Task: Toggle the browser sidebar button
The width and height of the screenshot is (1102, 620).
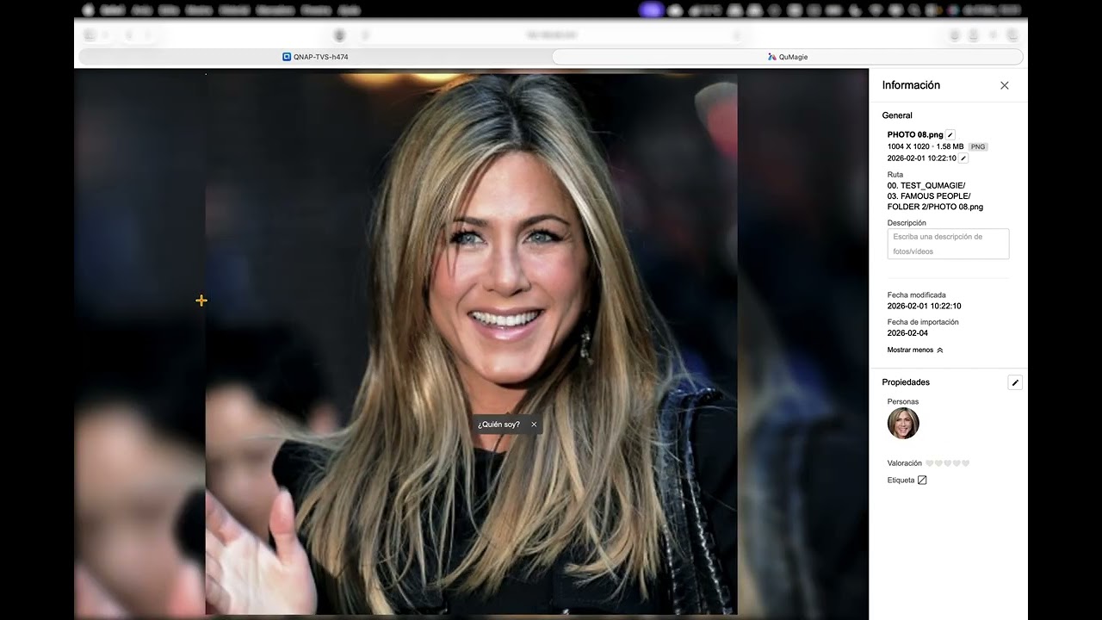Action: (x=90, y=35)
